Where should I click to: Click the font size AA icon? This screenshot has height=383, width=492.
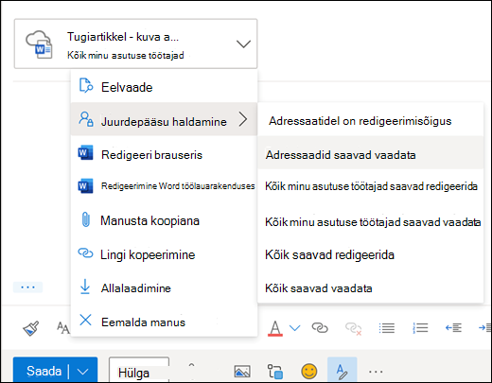63,328
